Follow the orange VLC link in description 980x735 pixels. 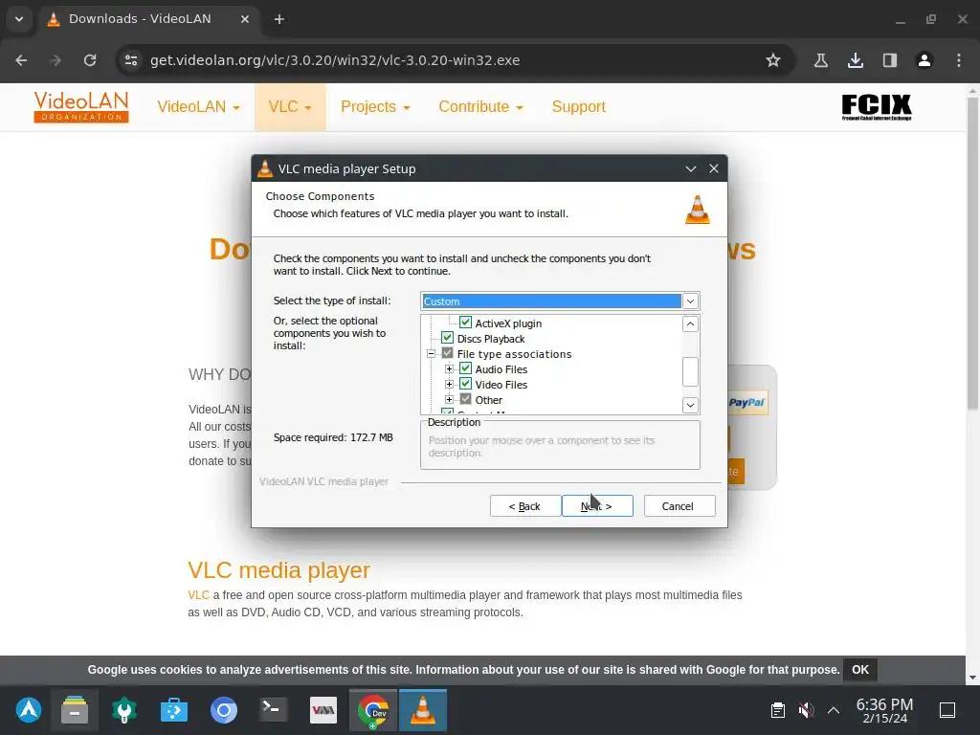click(199, 595)
